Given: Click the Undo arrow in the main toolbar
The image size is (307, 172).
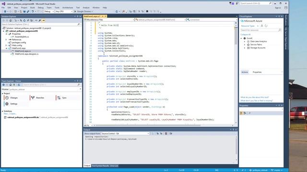Looking at the screenshot, I should coord(33,11).
